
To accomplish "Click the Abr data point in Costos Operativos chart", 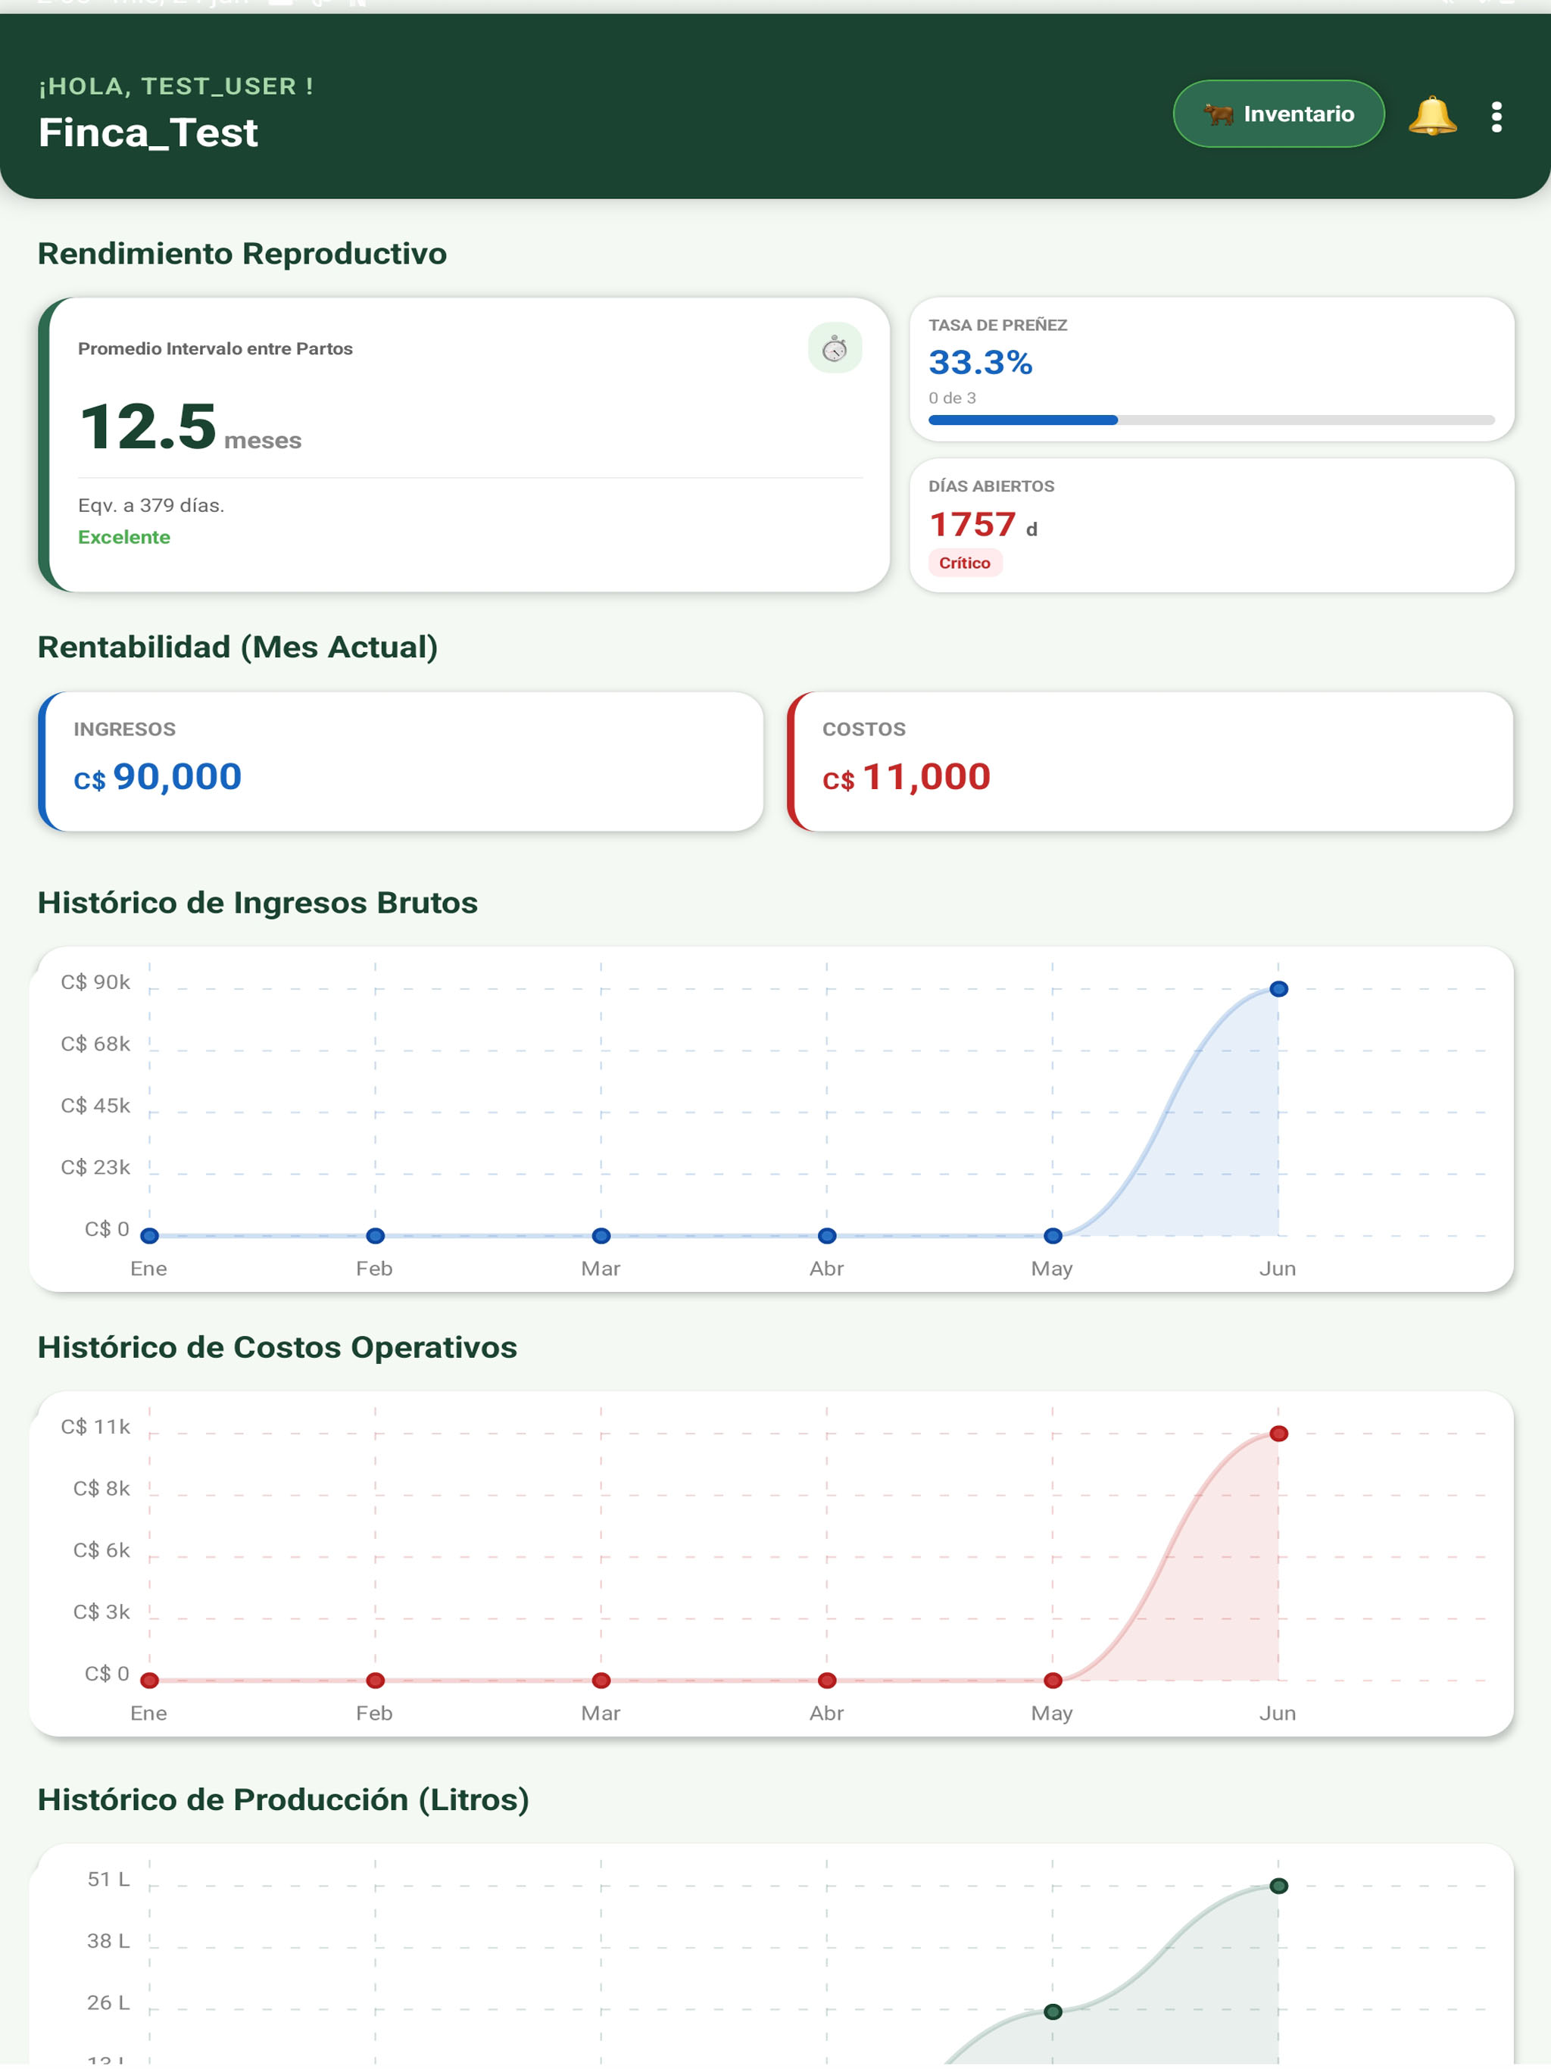I will tap(827, 1680).
